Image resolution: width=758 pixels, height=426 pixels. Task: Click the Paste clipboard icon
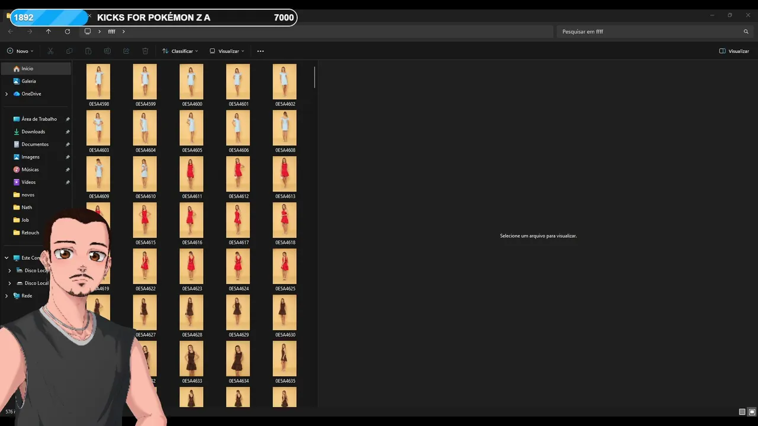pyautogui.click(x=88, y=51)
